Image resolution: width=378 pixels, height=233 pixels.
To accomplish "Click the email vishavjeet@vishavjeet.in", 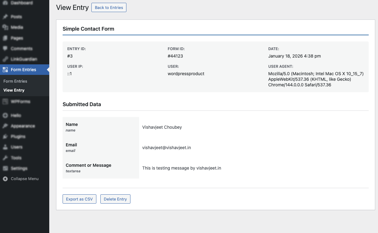I will click(x=166, y=148).
